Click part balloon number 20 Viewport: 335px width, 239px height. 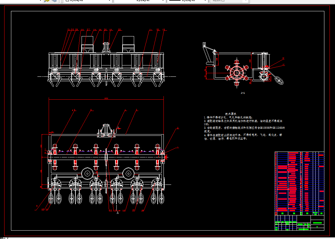pyautogui.click(x=158, y=30)
